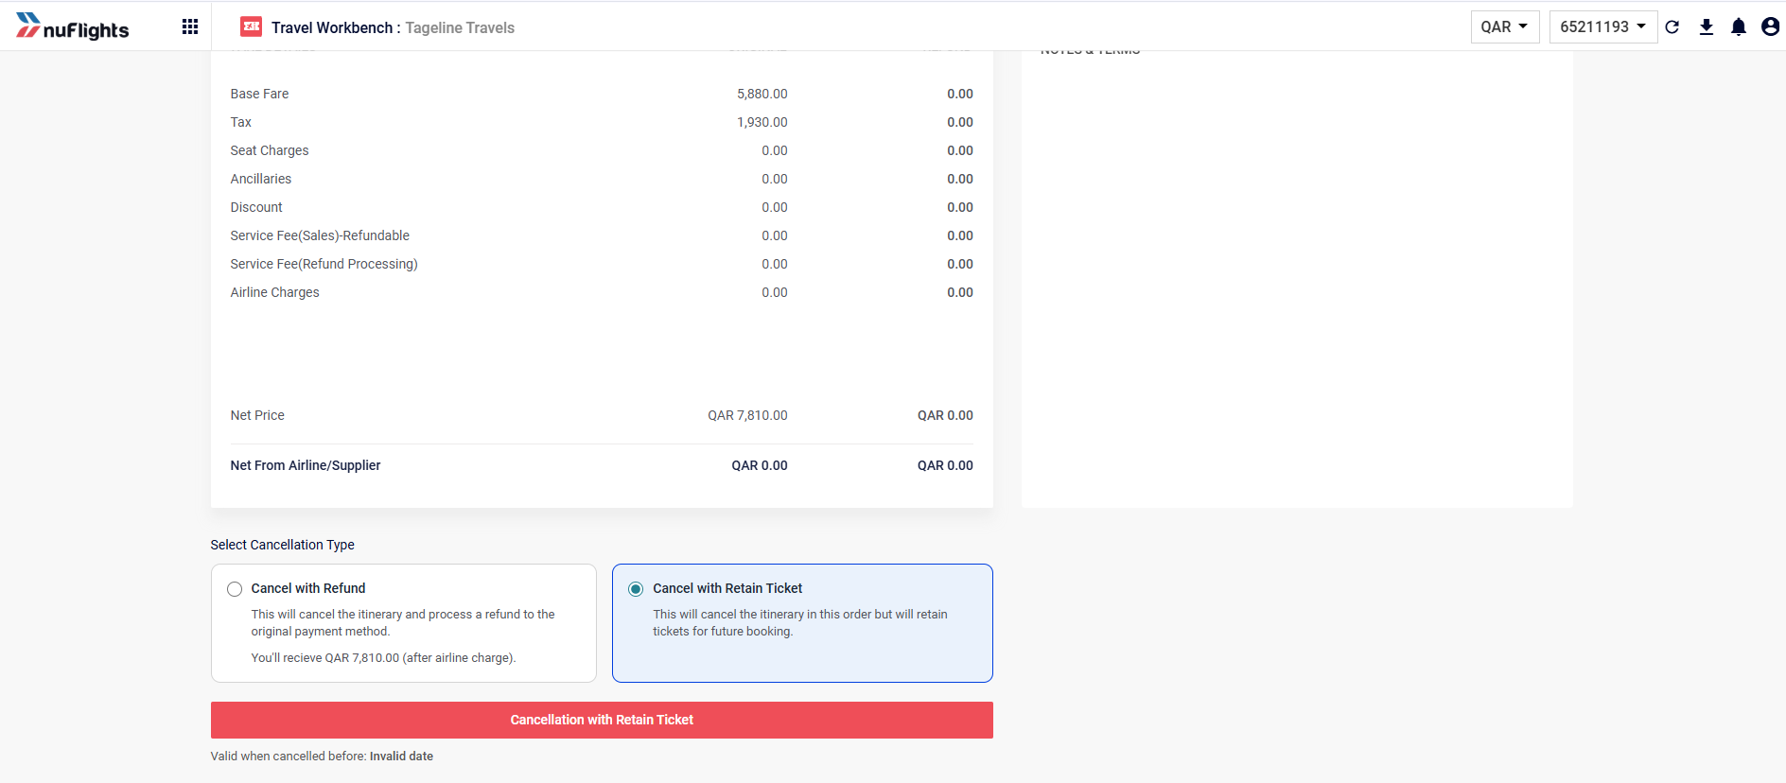Click Tageline Travels agency name
The height and width of the screenshot is (783, 1786).
(x=460, y=27)
